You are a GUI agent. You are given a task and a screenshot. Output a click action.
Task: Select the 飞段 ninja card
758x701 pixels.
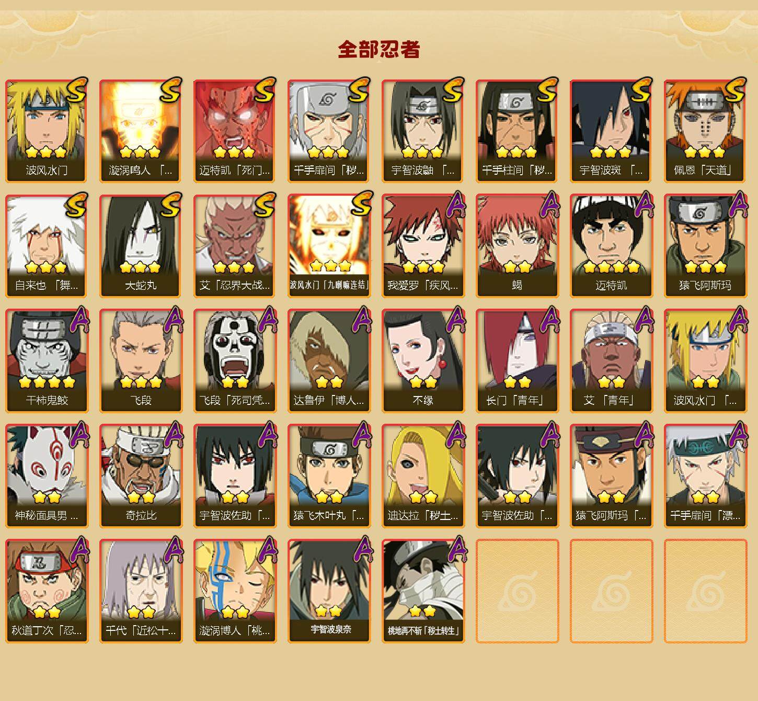click(141, 361)
